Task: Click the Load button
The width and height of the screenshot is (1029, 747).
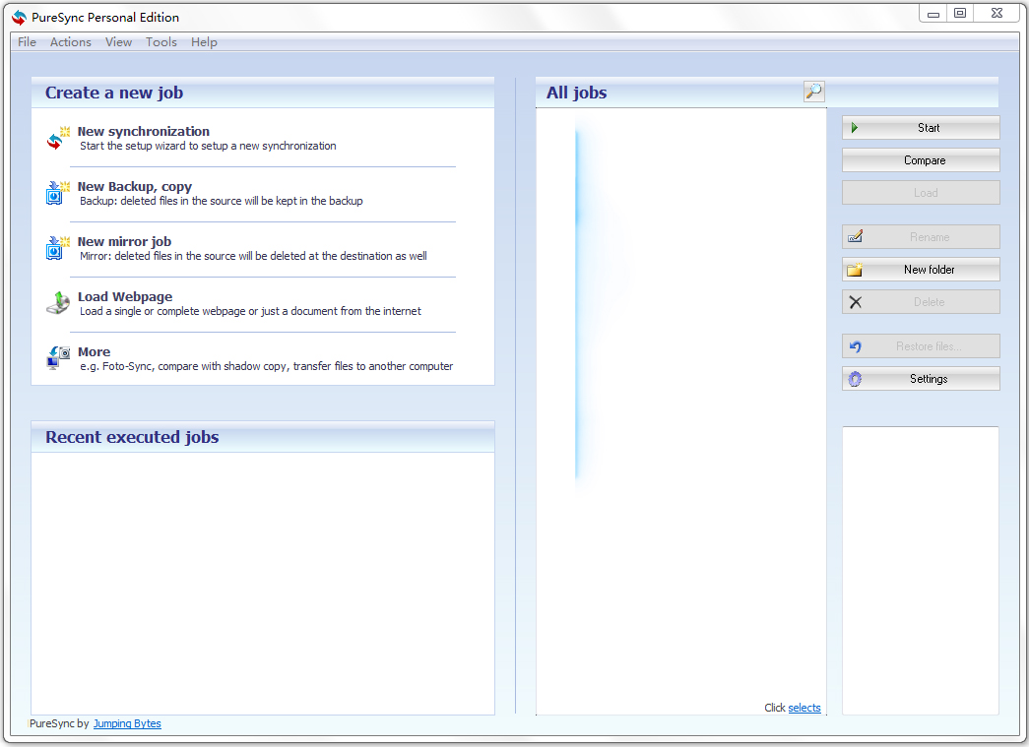Action: (921, 193)
